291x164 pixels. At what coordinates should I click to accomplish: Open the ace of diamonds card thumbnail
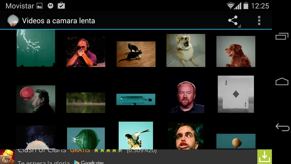click(x=236, y=94)
